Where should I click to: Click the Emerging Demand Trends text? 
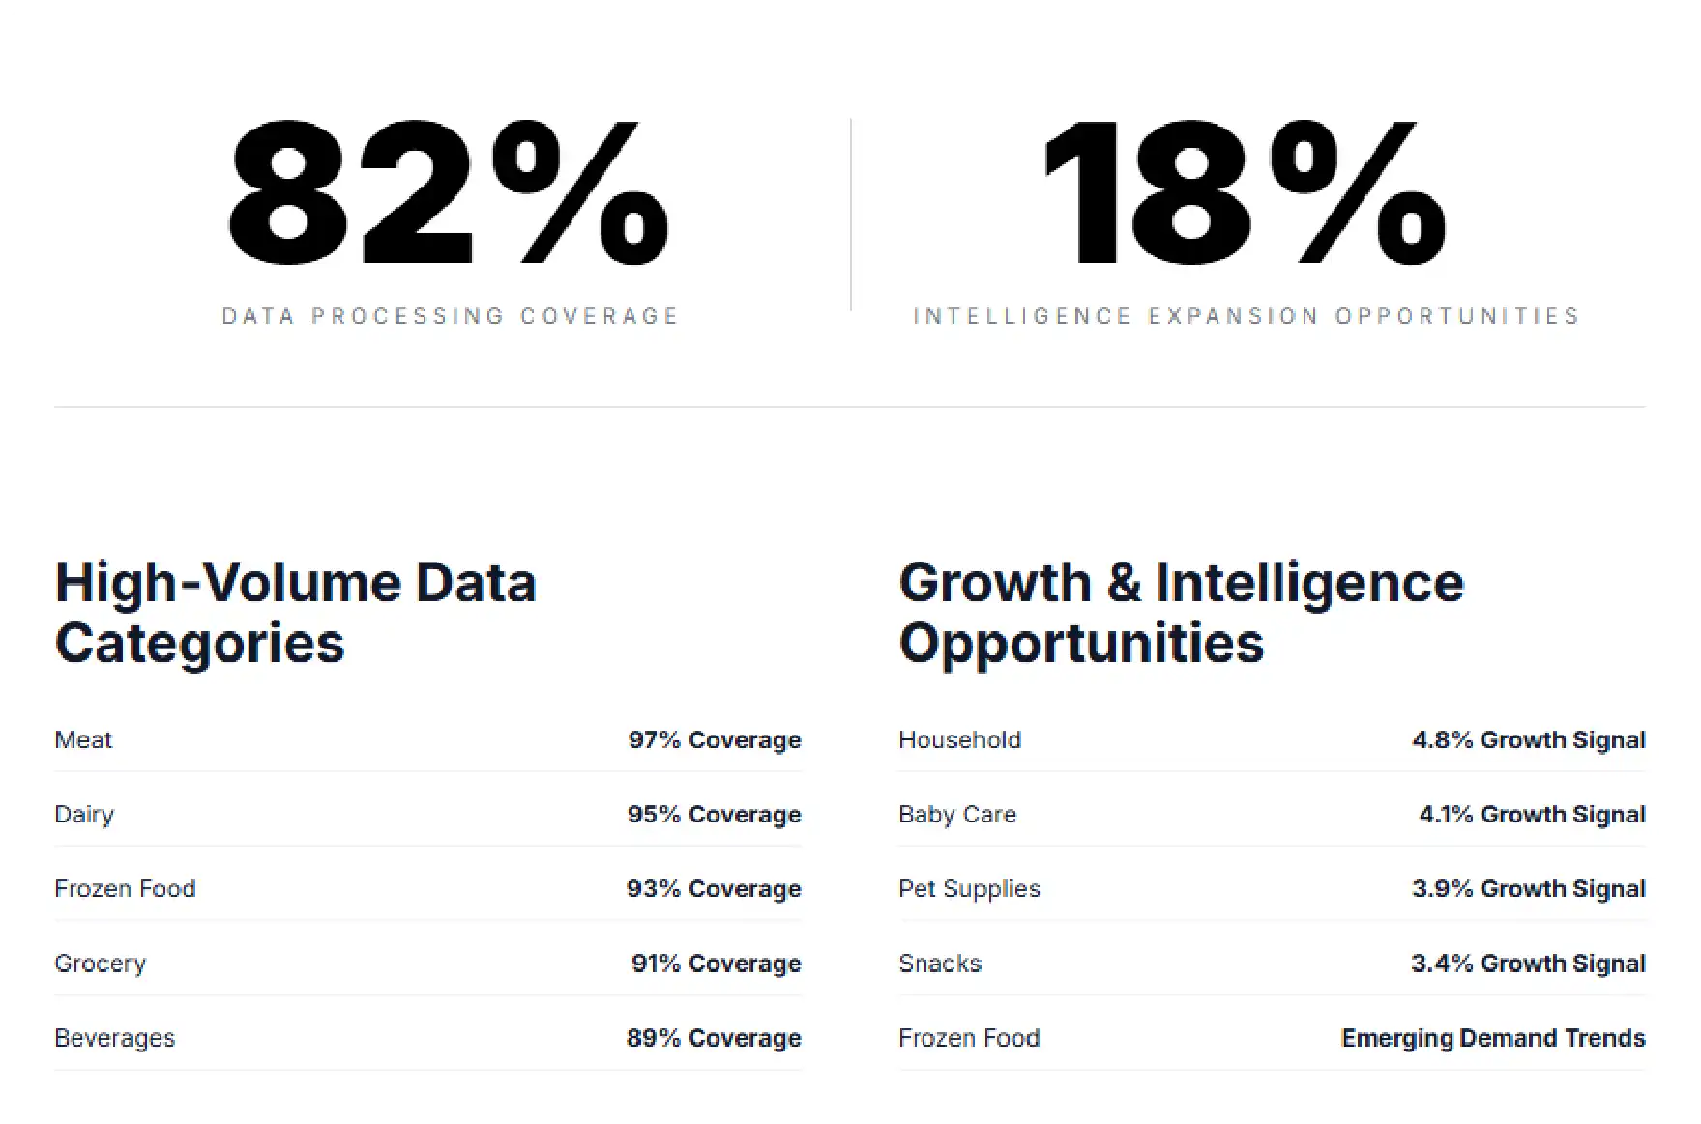coord(1494,1038)
